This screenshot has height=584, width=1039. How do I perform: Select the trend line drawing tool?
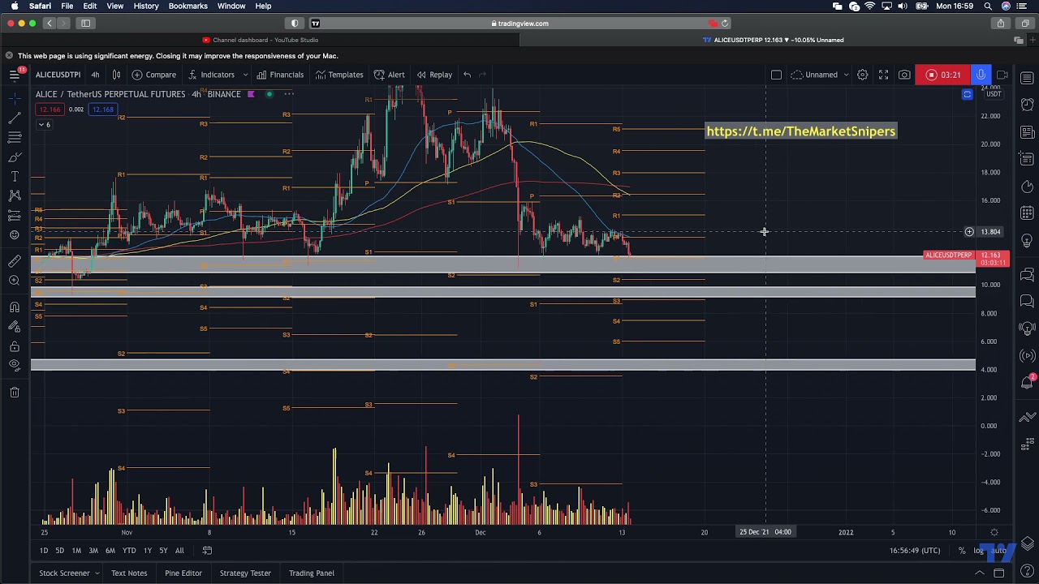[15, 118]
